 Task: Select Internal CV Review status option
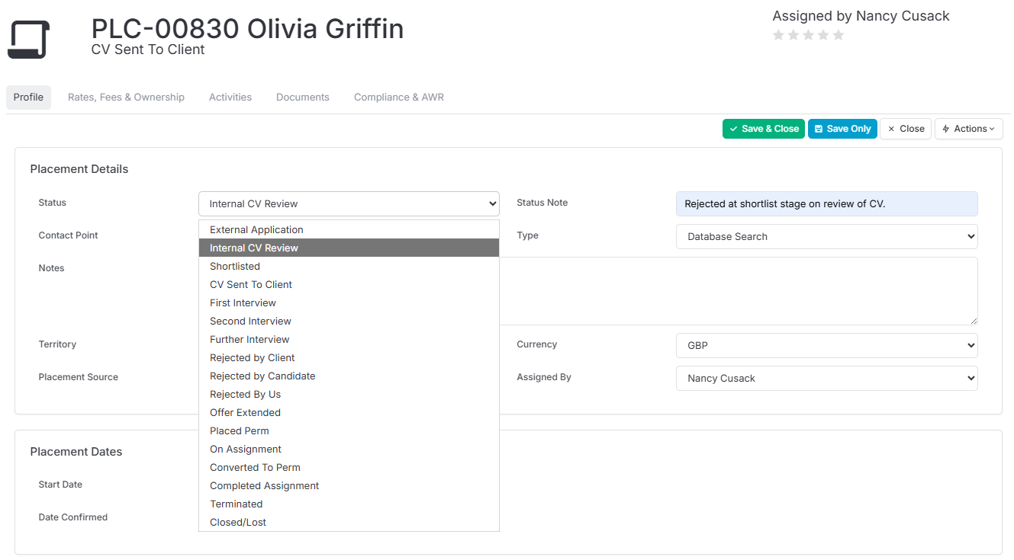pyautogui.click(x=349, y=248)
